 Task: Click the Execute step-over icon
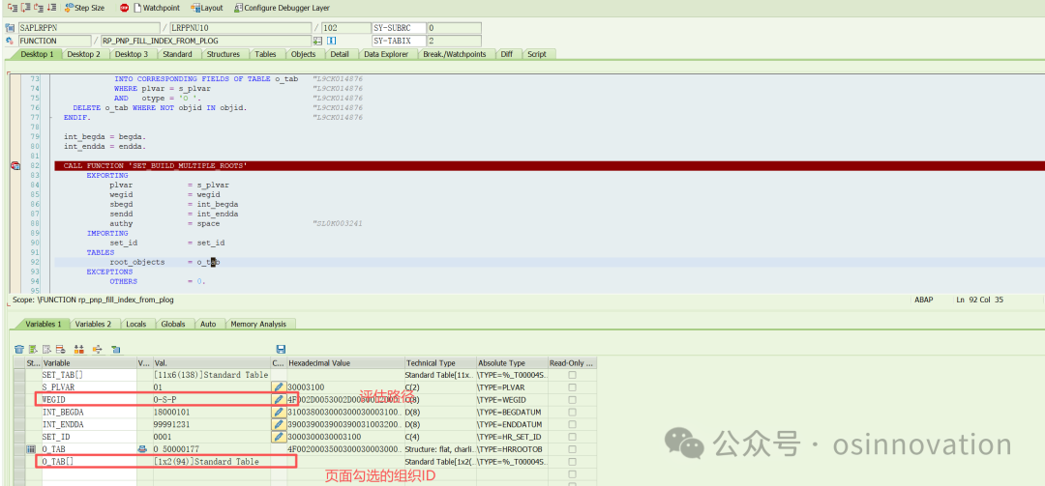pyautogui.click(x=26, y=8)
